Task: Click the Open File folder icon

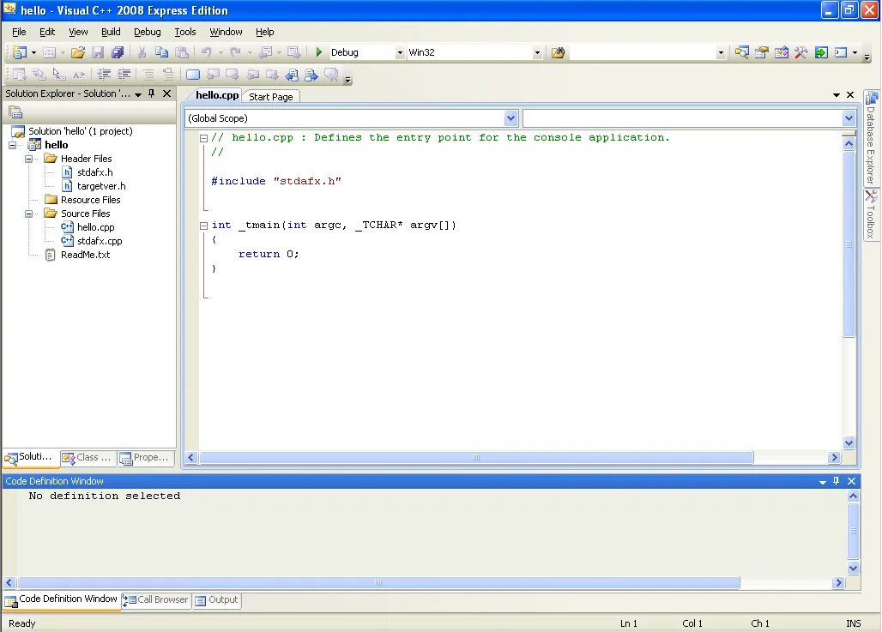Action: [x=78, y=52]
